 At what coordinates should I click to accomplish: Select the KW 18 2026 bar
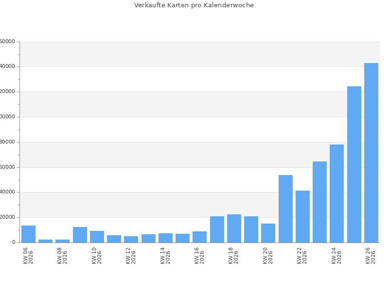(x=234, y=228)
